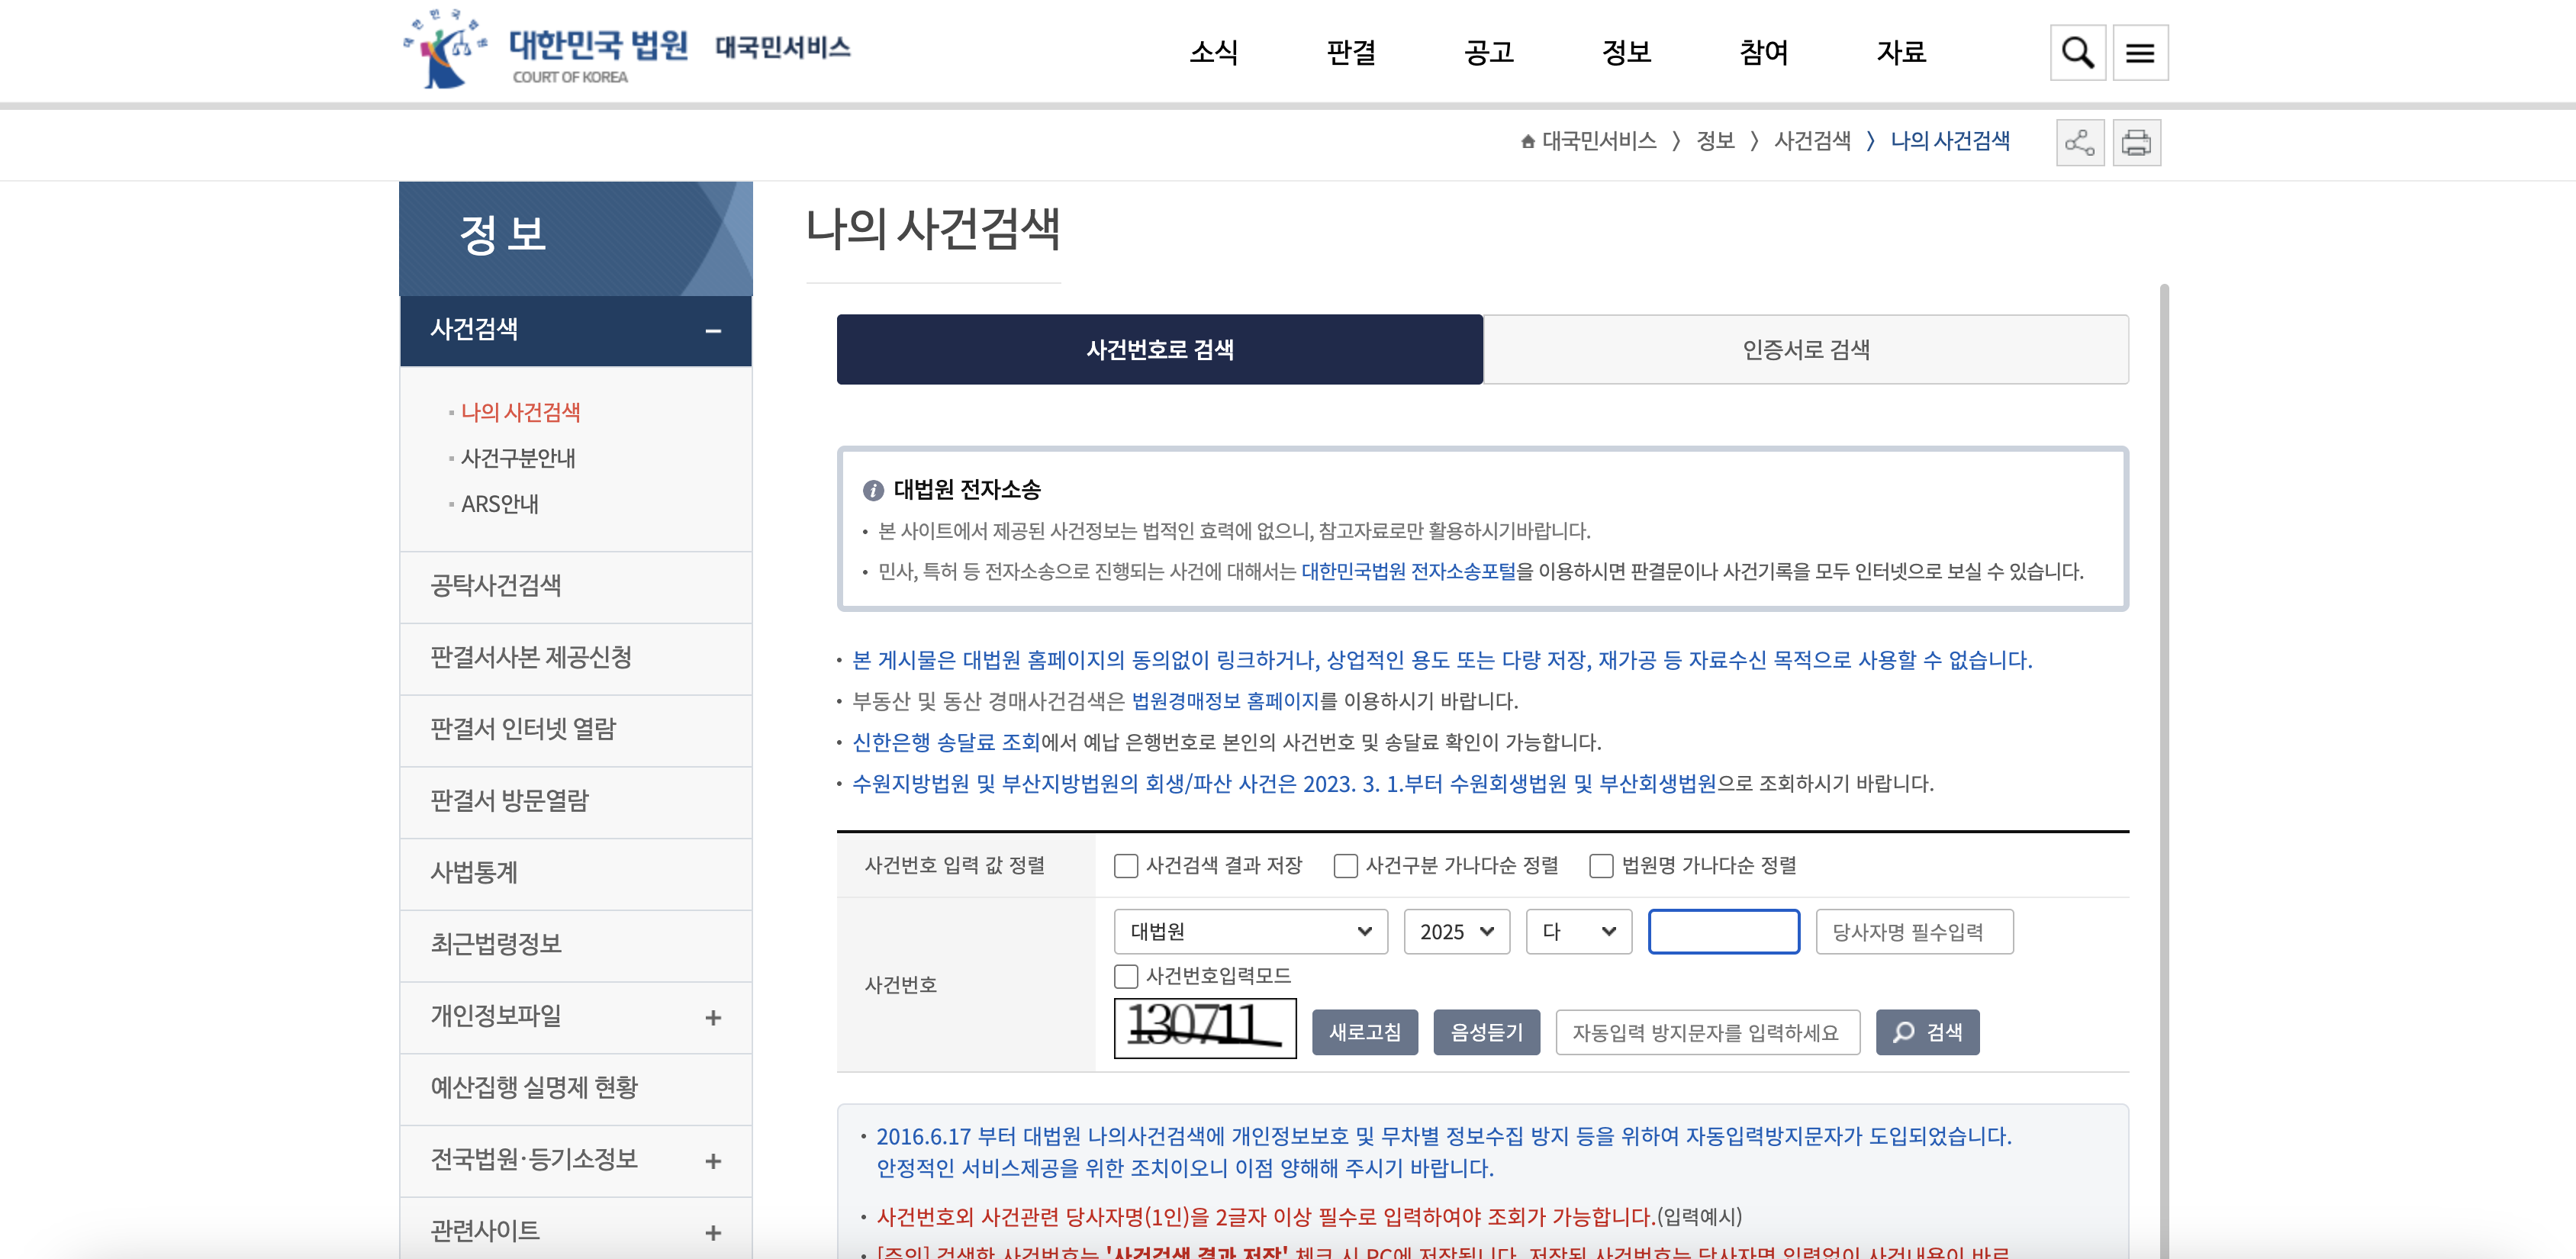Screen dimensions: 2576x1259
Task: Click the 대국민서비스 header title
Action: 783,47
